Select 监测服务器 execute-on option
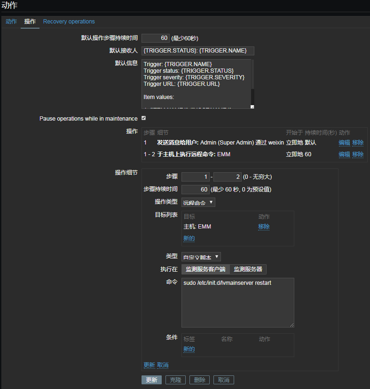 point(248,269)
